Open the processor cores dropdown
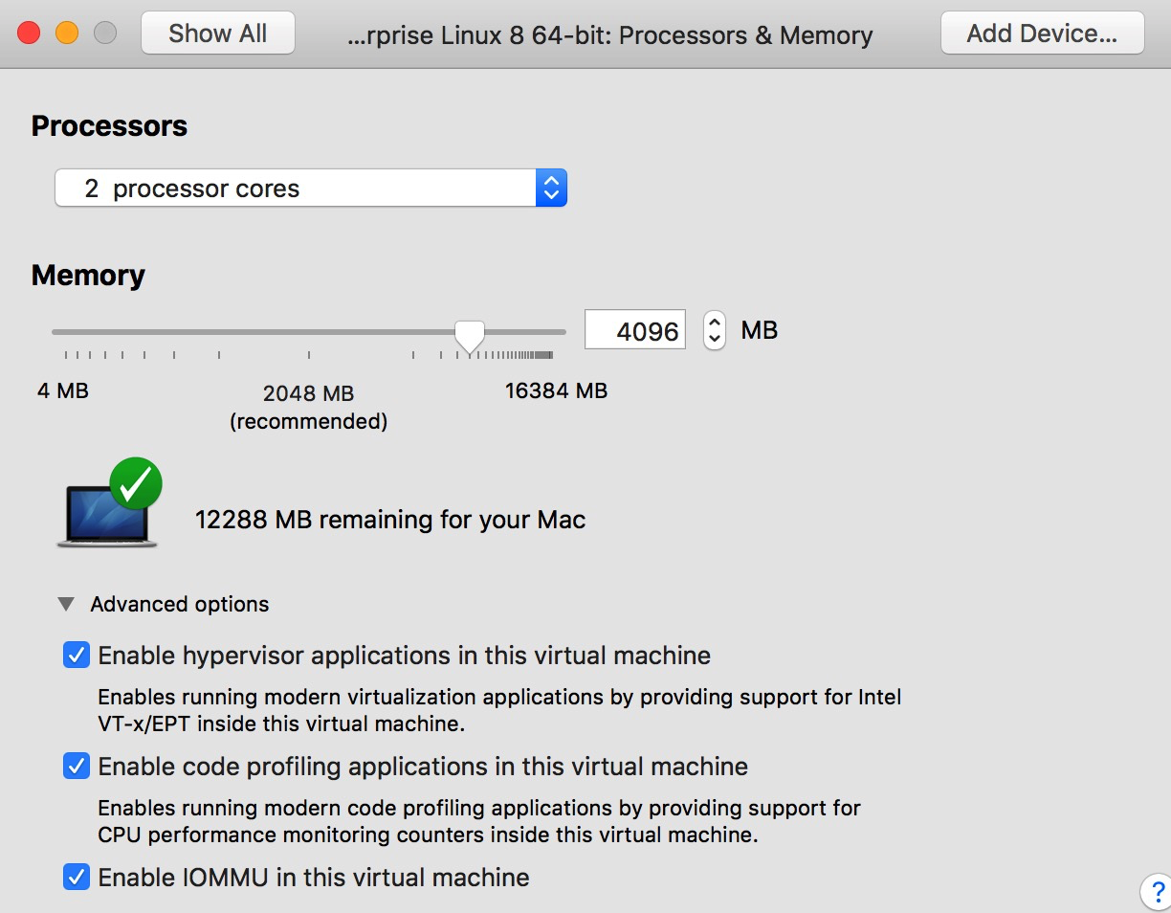The width and height of the screenshot is (1171, 913). tap(297, 189)
